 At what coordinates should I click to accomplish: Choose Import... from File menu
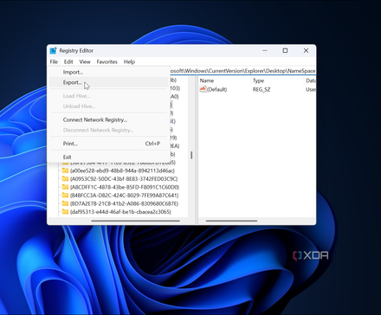[x=108, y=72]
